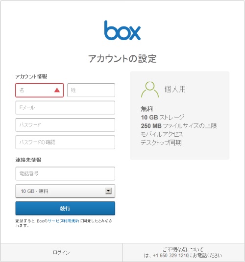Click the 続行 continue button
Viewport: 245px width, 262px height.
(x=65, y=208)
